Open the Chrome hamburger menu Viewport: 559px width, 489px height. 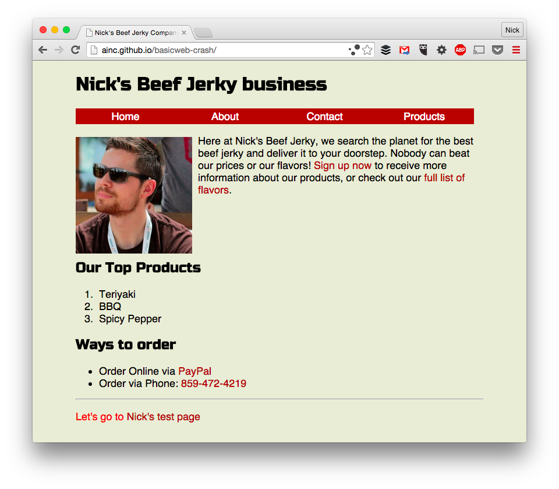point(516,50)
